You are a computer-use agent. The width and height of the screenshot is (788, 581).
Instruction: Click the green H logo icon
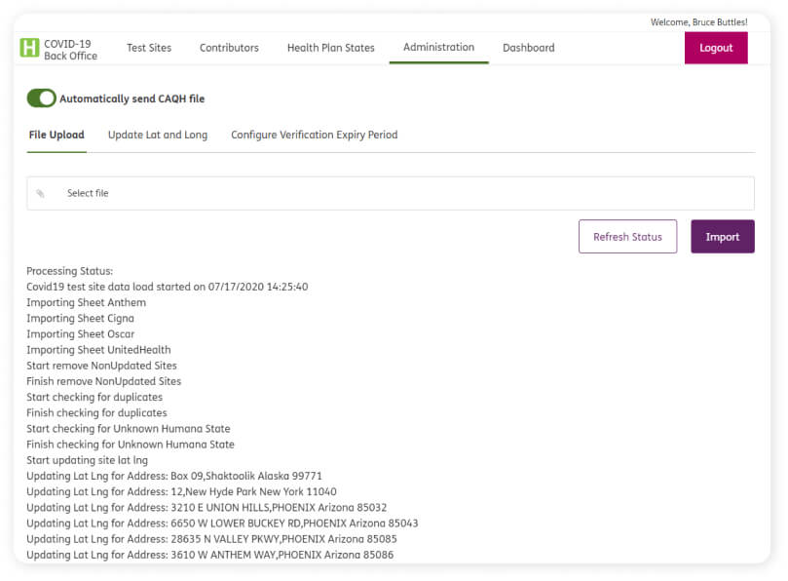point(29,48)
